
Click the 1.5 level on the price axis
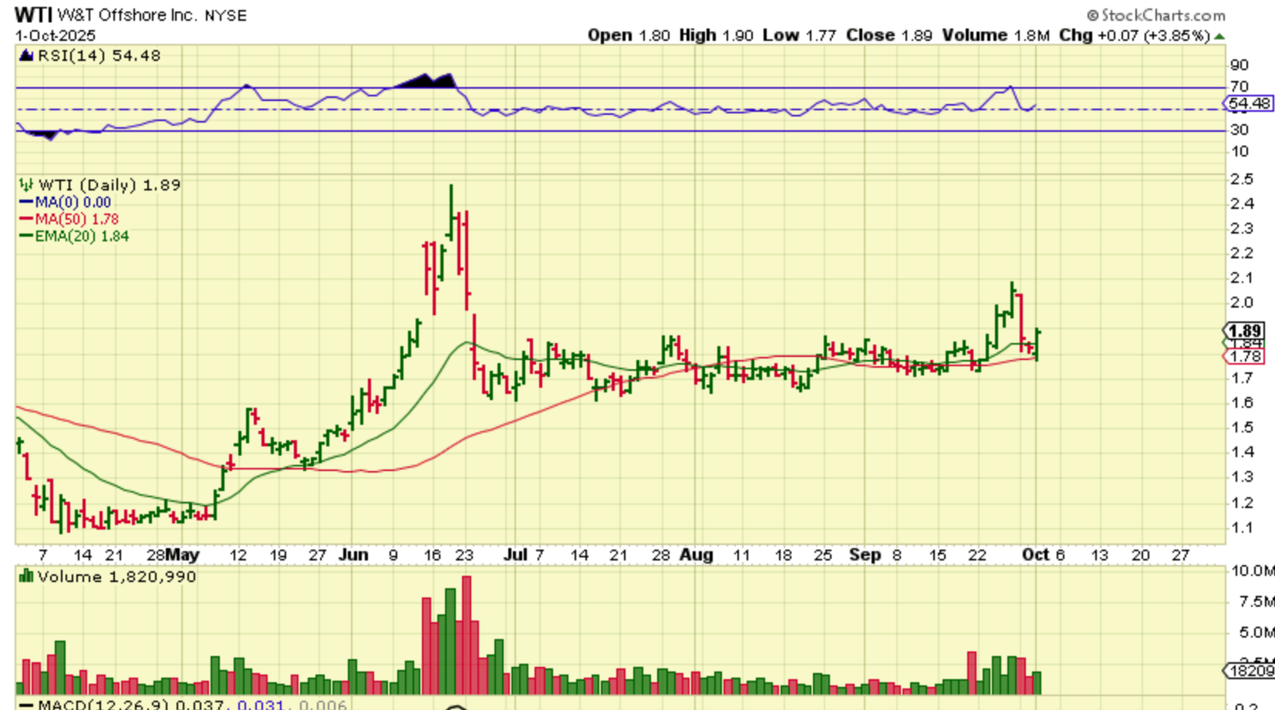1243,427
